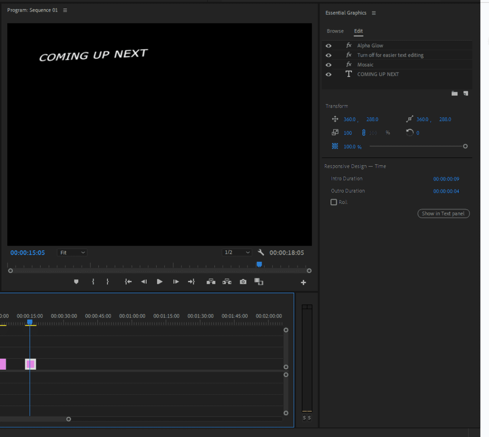
Task: Mark In point bracket
Action: [93, 282]
